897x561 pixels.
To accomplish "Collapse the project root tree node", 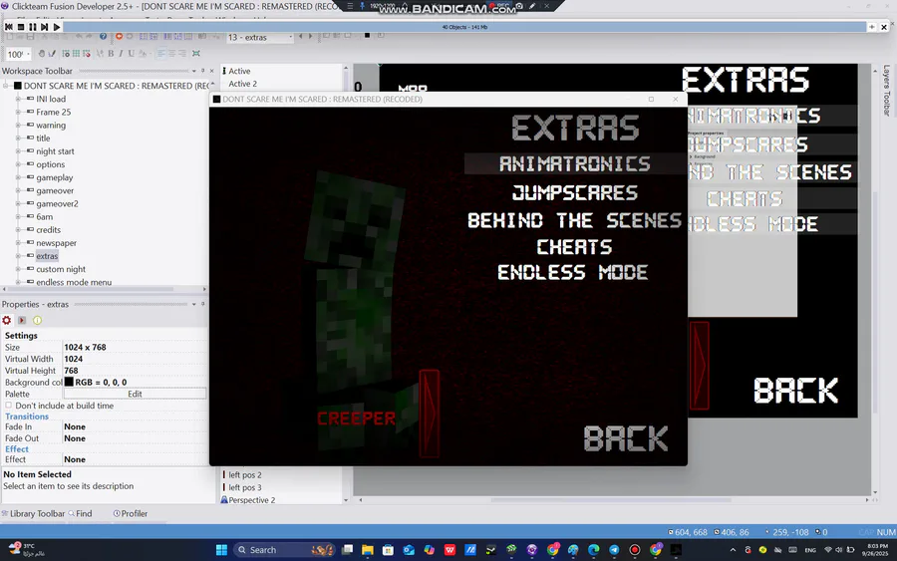I will click(6, 86).
